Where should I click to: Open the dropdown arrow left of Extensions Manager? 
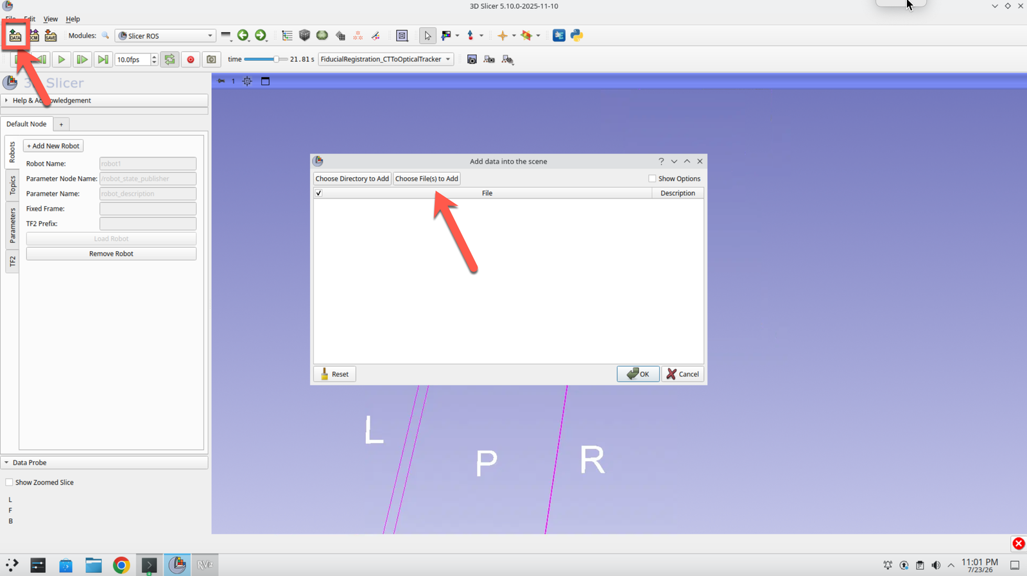tap(538, 36)
